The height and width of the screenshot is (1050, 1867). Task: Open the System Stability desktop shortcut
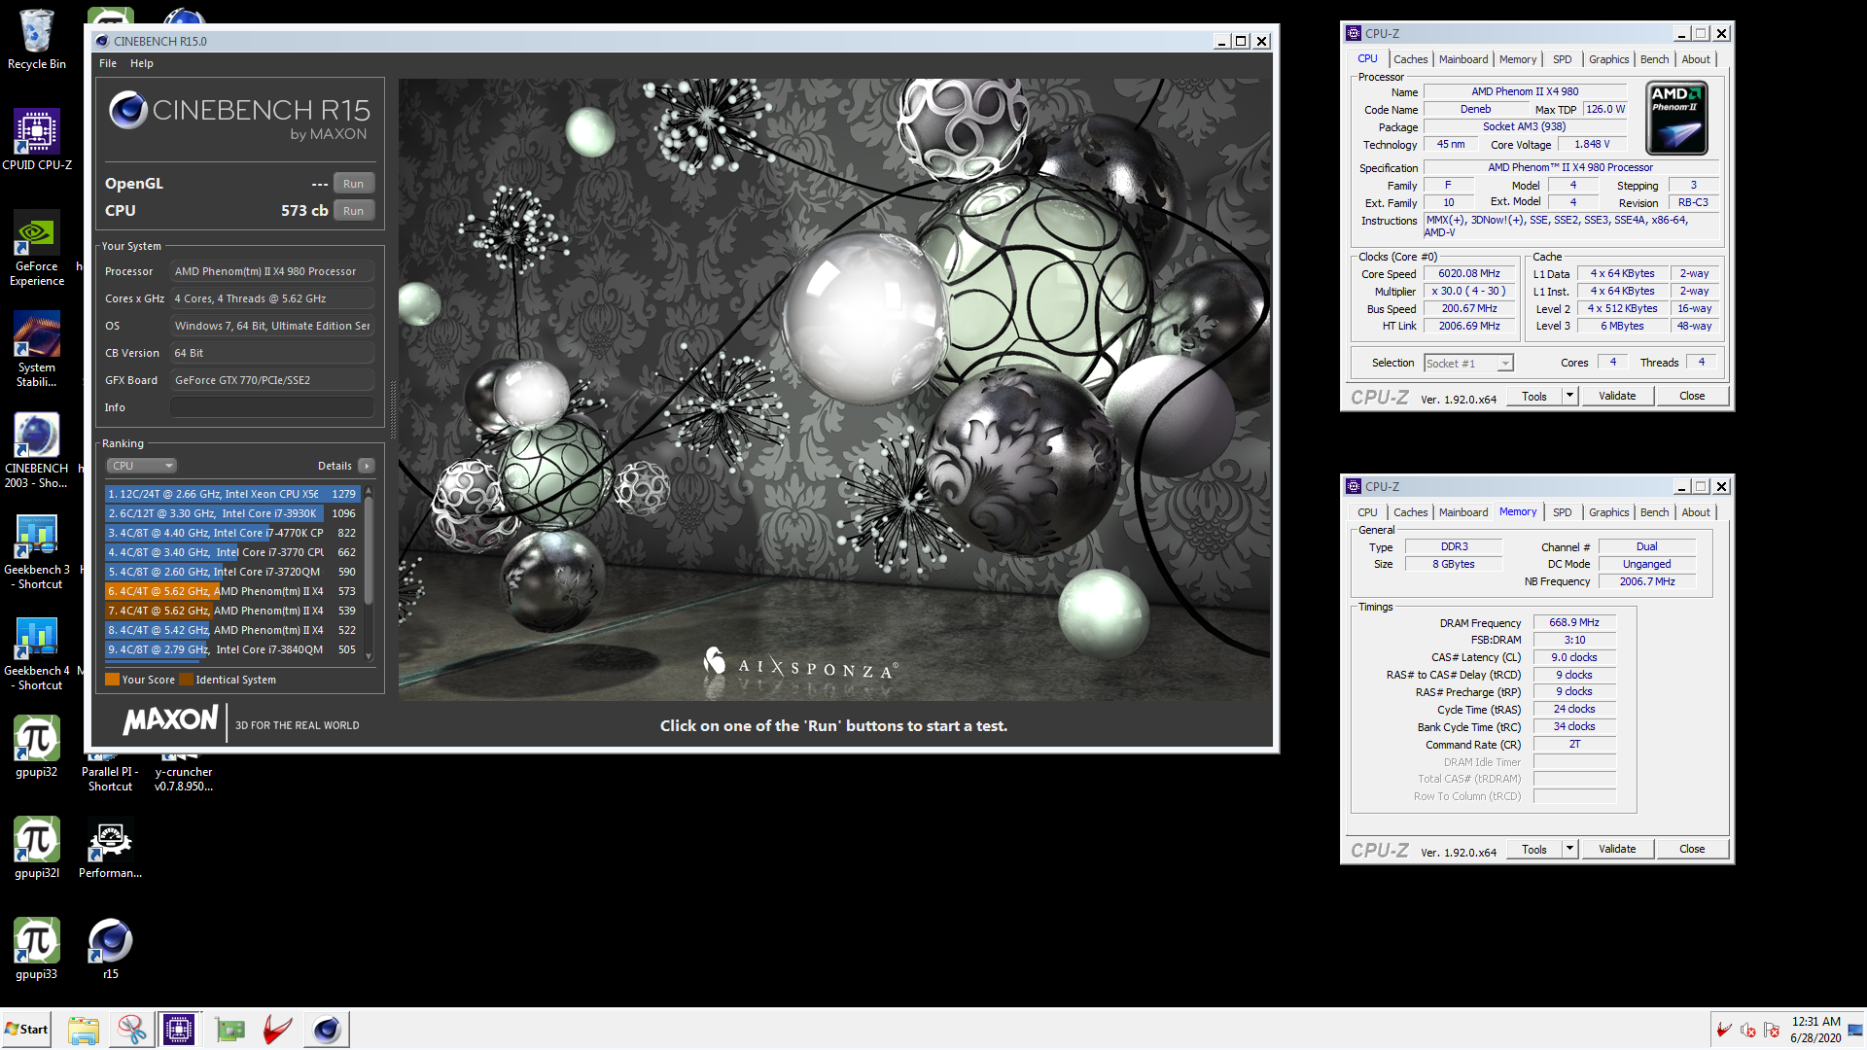pos(37,349)
